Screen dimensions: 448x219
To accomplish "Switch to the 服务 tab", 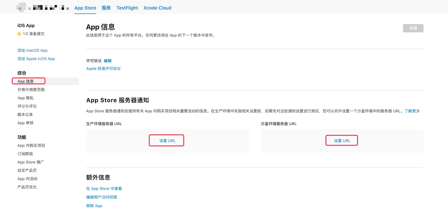I will (106, 8).
